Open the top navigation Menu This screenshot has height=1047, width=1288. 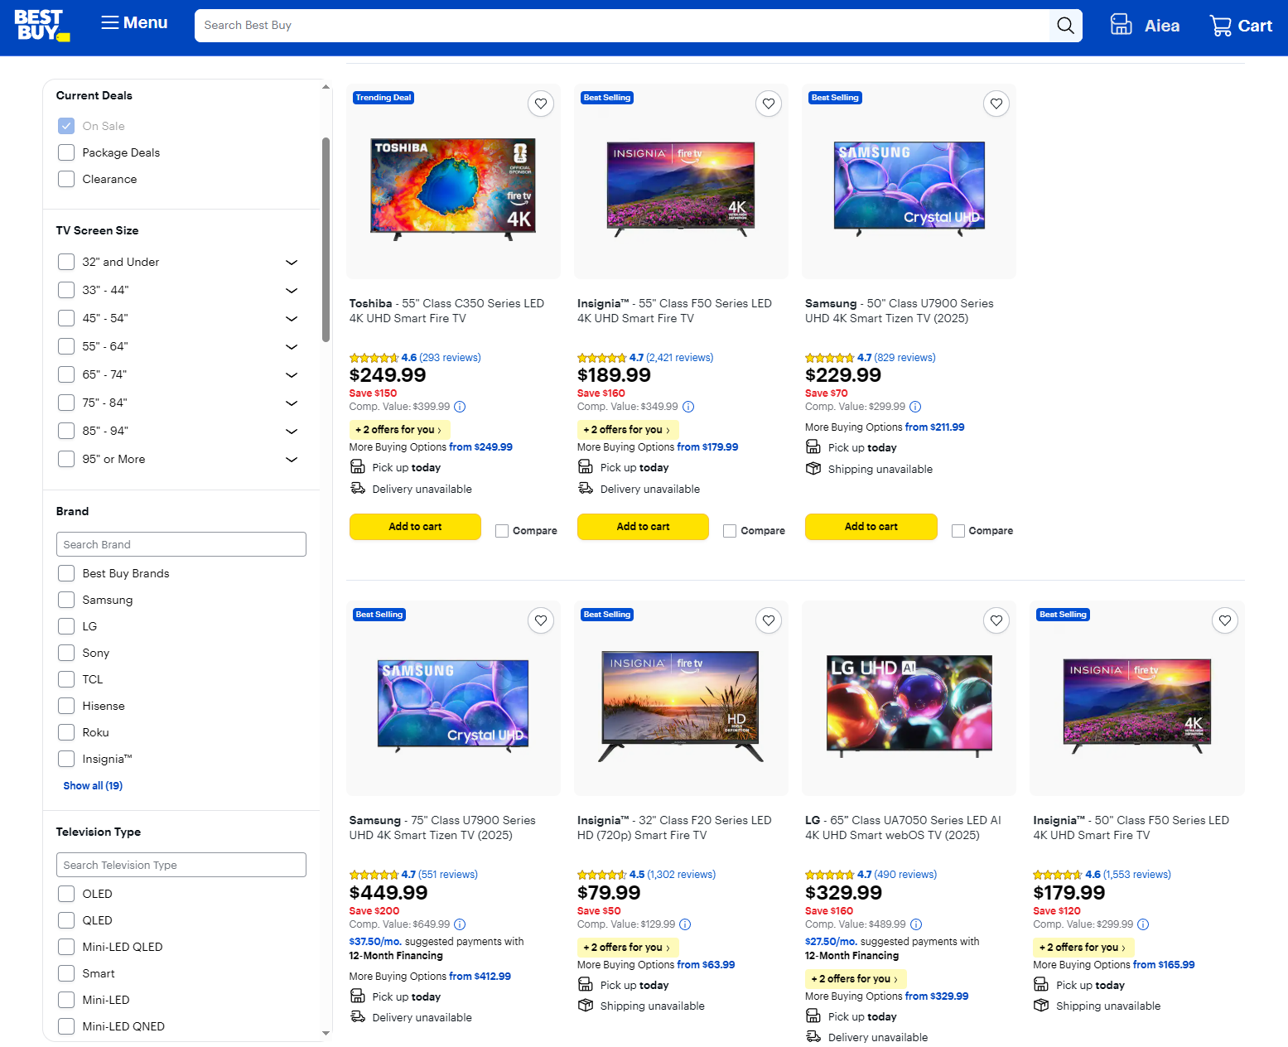tap(133, 22)
